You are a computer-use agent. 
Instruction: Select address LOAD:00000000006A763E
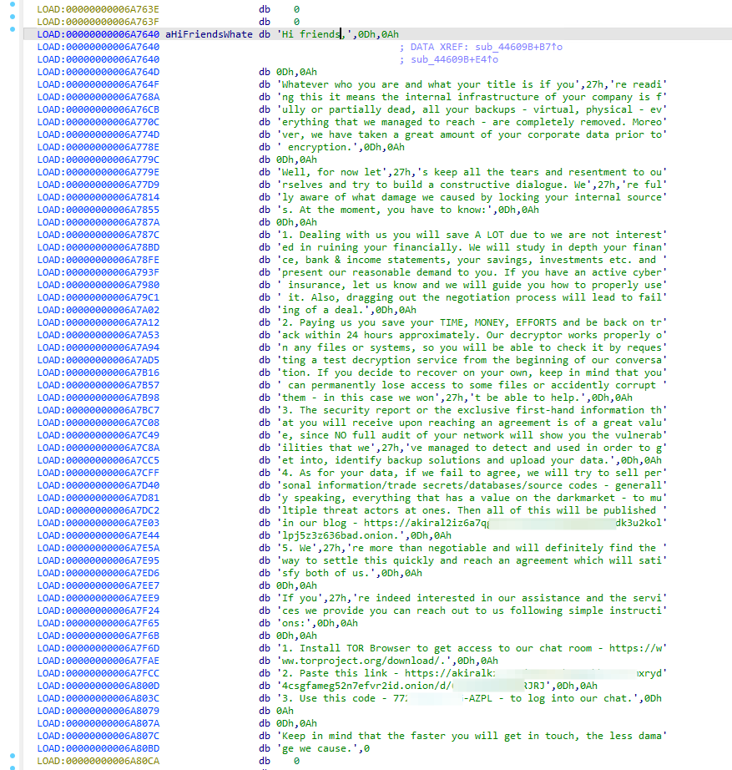click(x=98, y=9)
